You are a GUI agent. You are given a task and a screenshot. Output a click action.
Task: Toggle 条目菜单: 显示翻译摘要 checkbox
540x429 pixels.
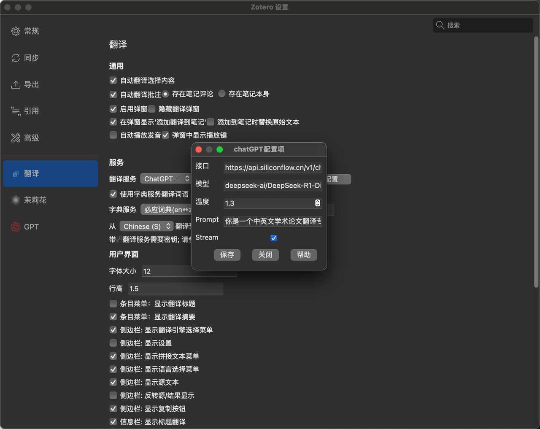pyautogui.click(x=113, y=317)
